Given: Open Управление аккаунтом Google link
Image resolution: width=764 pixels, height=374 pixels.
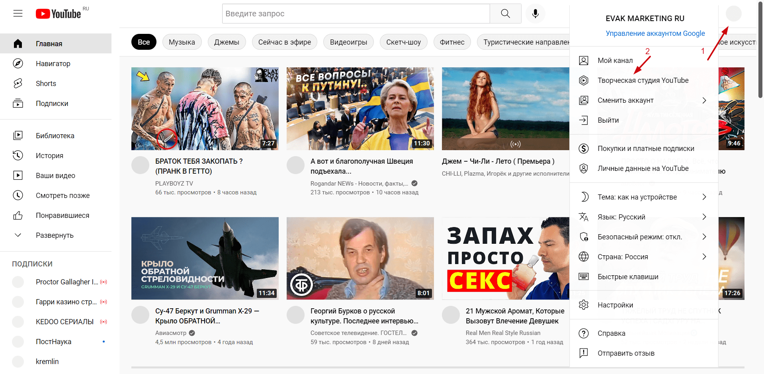Looking at the screenshot, I should pyautogui.click(x=655, y=33).
